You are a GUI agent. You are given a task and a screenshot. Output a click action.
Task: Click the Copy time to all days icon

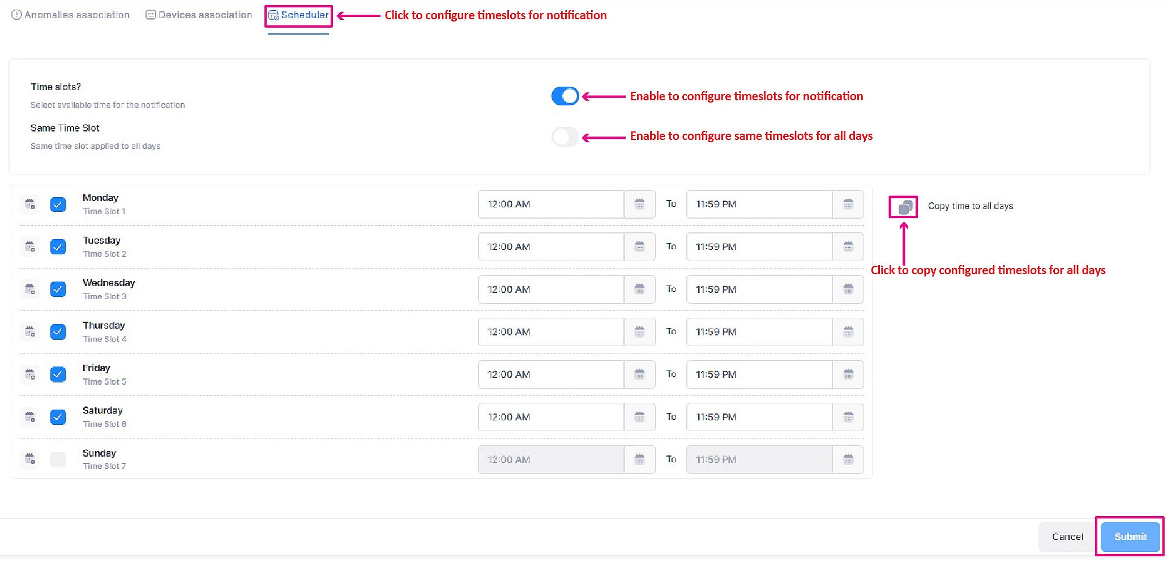[904, 207]
